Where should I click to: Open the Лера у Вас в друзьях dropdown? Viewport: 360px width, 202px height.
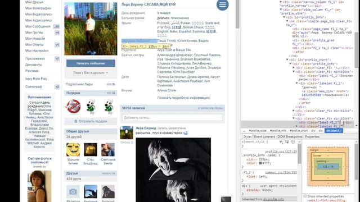click(91, 72)
